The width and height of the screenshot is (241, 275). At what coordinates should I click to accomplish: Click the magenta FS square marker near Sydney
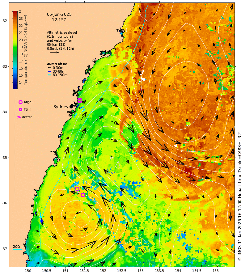point(79,100)
